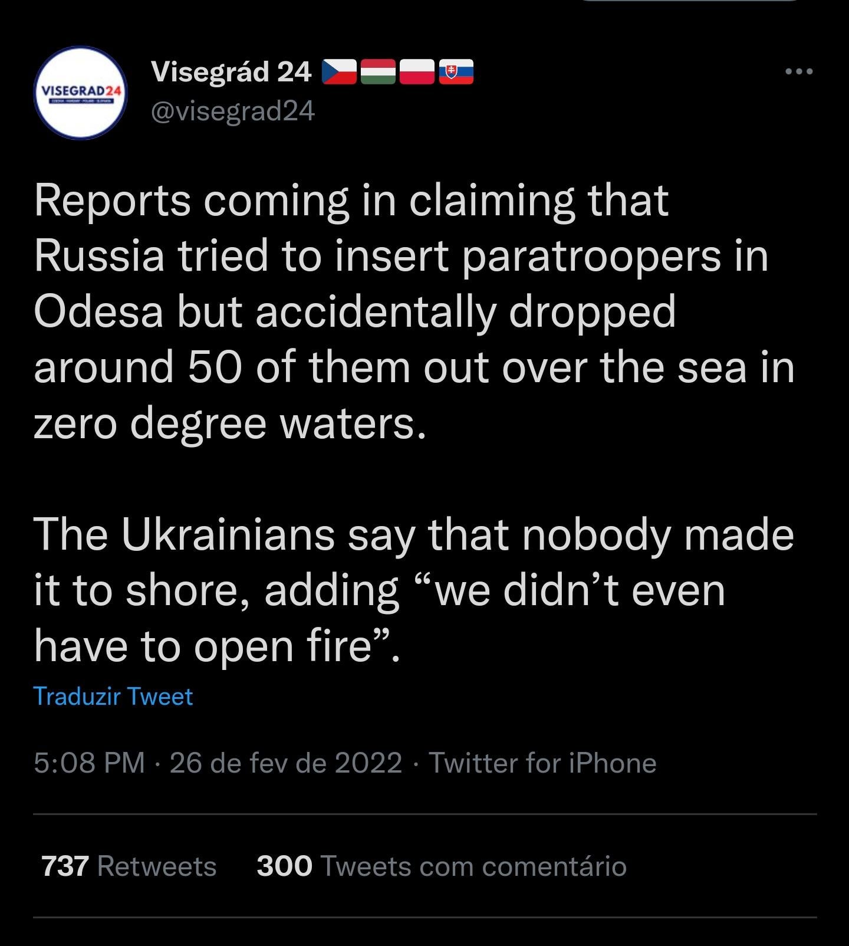849x946 pixels.
Task: View the 737 Retweets list
Action: [129, 866]
